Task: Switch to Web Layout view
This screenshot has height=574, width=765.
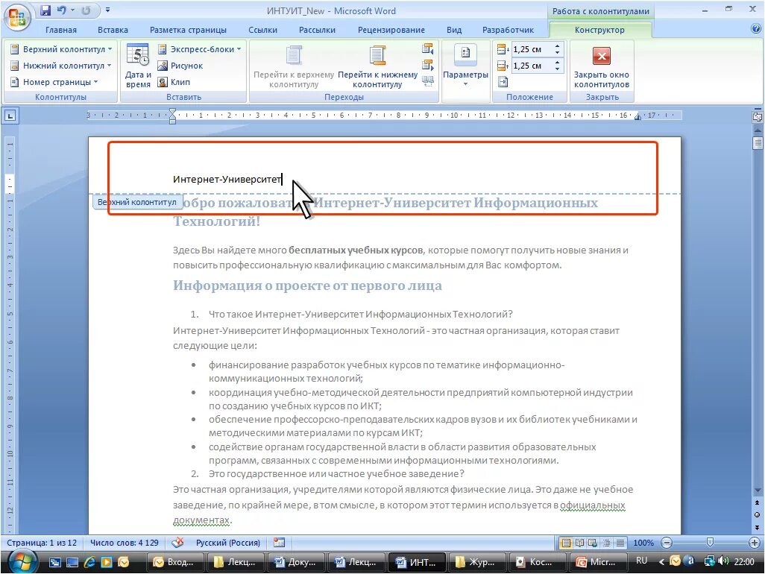Action: [593, 543]
